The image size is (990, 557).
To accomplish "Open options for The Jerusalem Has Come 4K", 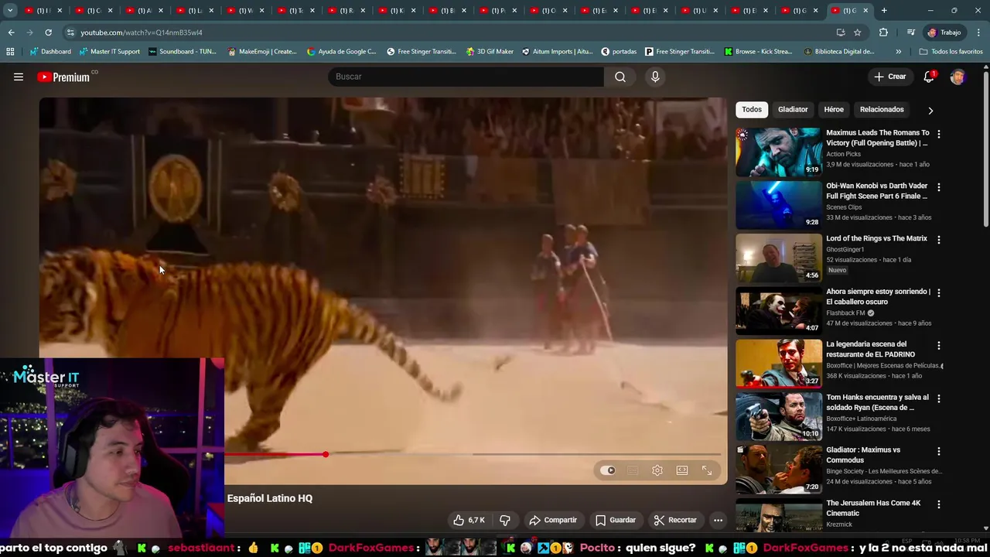I will pos(939,504).
